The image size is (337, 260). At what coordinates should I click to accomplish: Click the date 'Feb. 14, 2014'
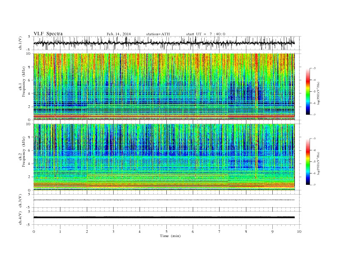point(119,34)
